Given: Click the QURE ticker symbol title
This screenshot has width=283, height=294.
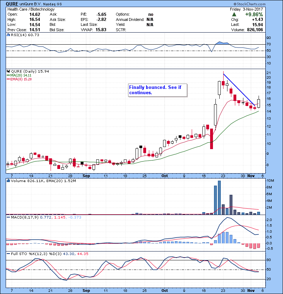Looking at the screenshot, I should click(x=12, y=4).
